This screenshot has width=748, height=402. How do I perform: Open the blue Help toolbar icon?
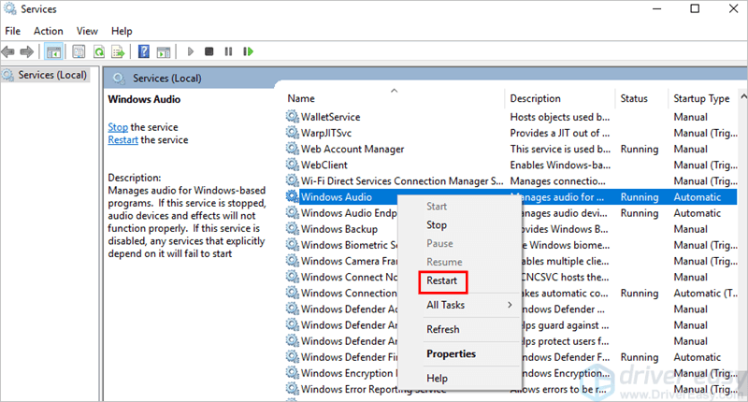[x=144, y=51]
